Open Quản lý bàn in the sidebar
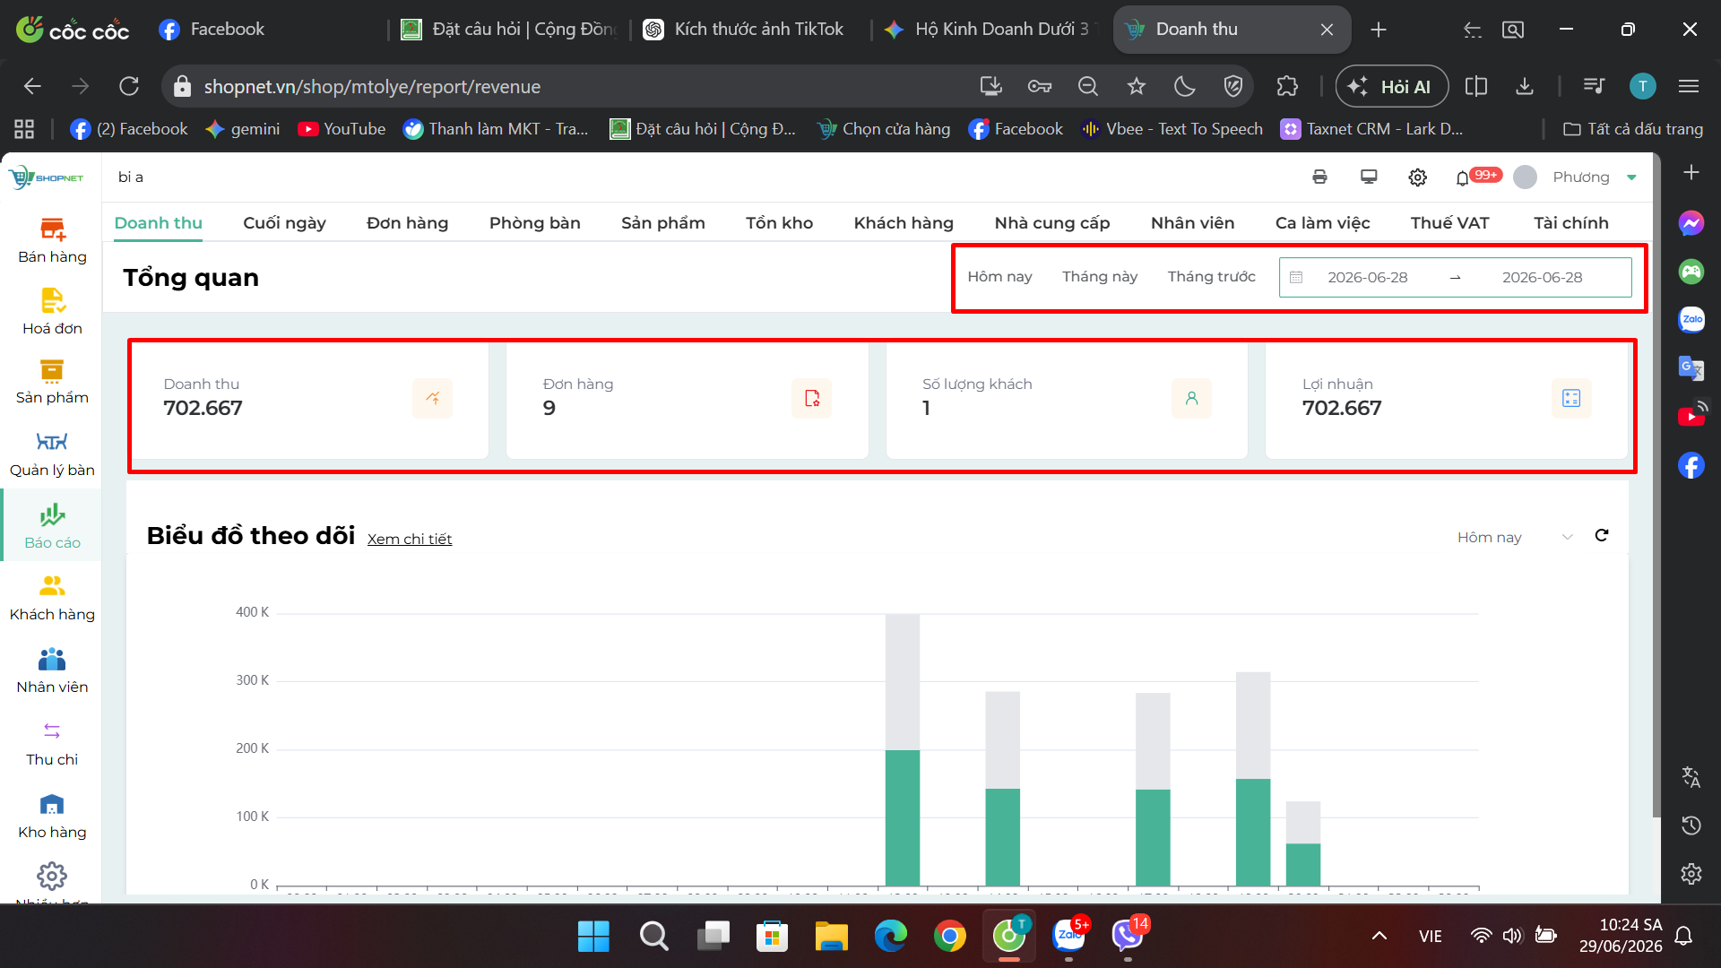This screenshot has height=968, width=1721. coord(52,454)
